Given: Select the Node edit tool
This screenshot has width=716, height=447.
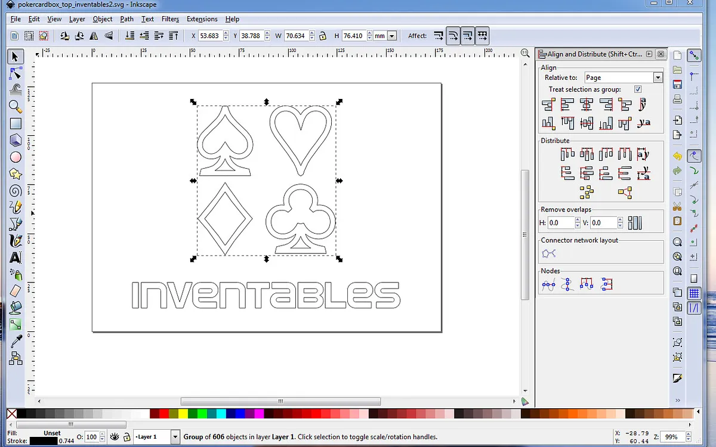Looking at the screenshot, I should coord(16,74).
